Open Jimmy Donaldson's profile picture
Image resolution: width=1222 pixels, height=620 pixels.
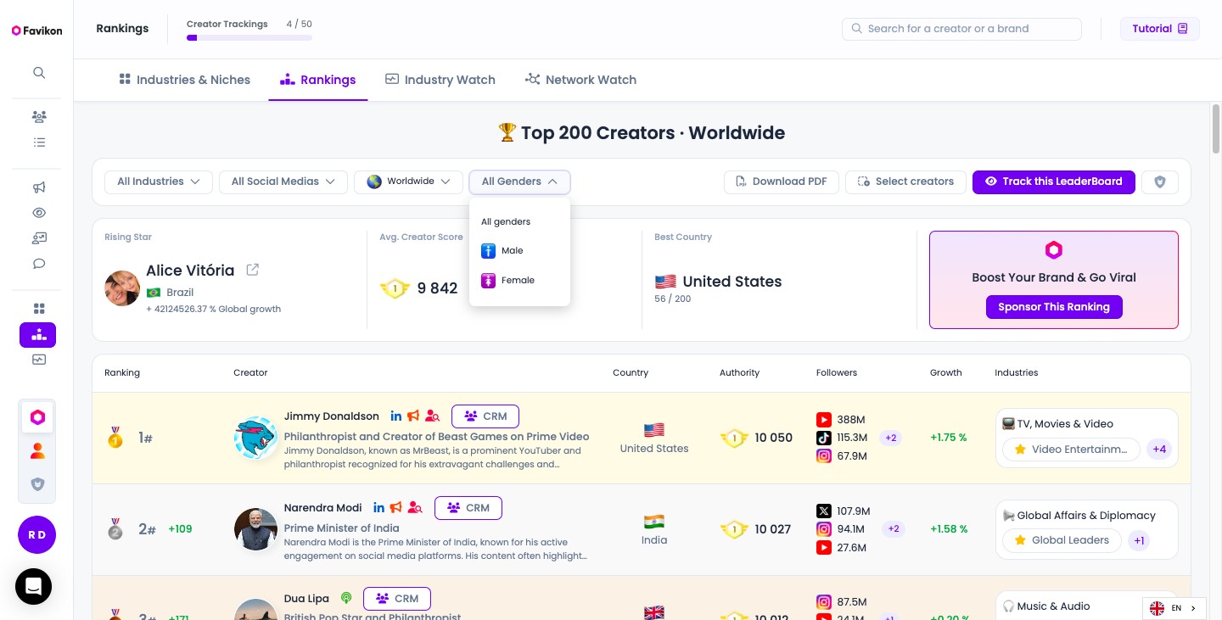[x=255, y=438]
